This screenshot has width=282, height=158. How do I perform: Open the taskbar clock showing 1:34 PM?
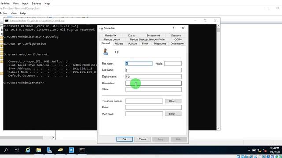coord(275,150)
